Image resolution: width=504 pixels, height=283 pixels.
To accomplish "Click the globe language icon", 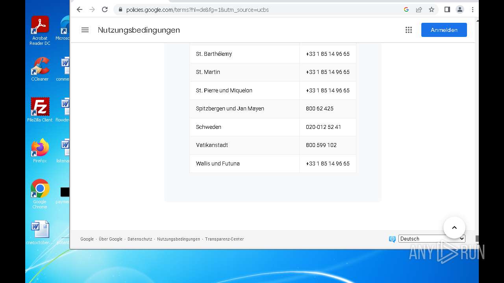I will point(392,239).
